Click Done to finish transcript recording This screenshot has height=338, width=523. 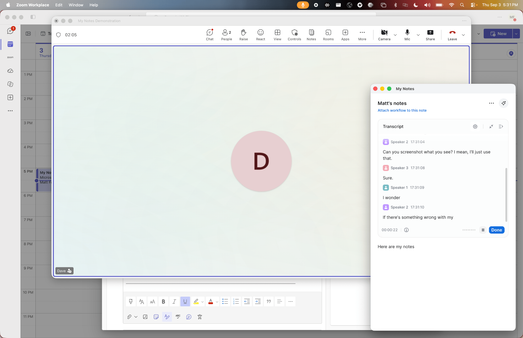496,230
